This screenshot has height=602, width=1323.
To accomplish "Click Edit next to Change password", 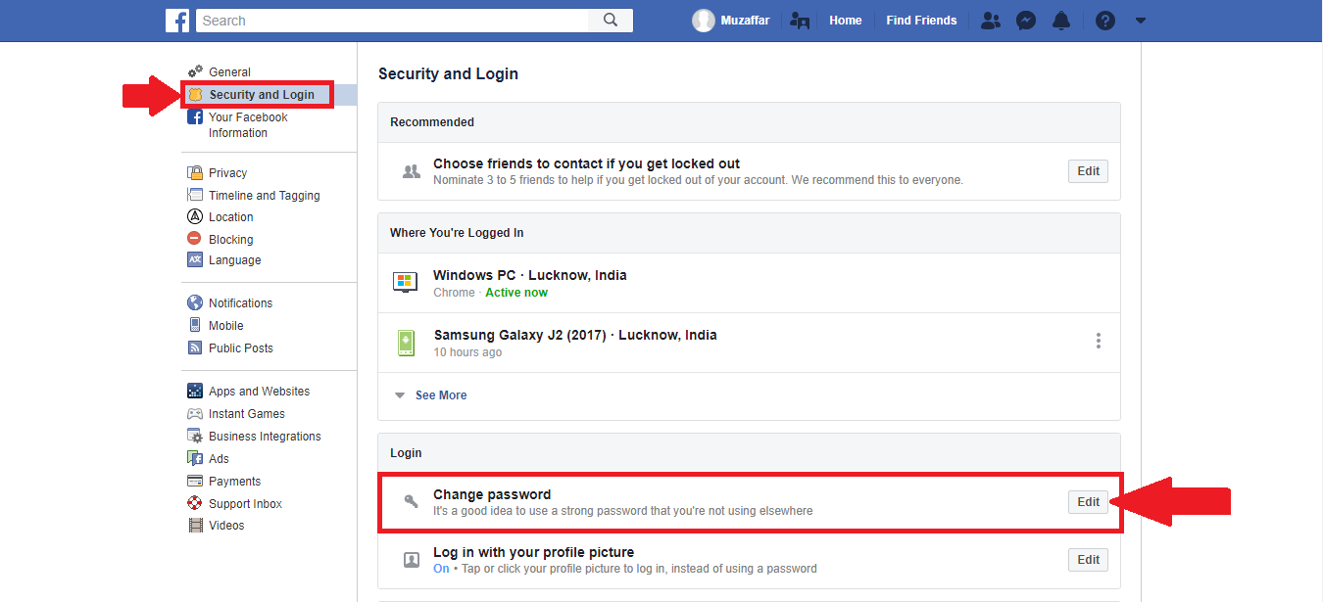I will tap(1088, 501).
